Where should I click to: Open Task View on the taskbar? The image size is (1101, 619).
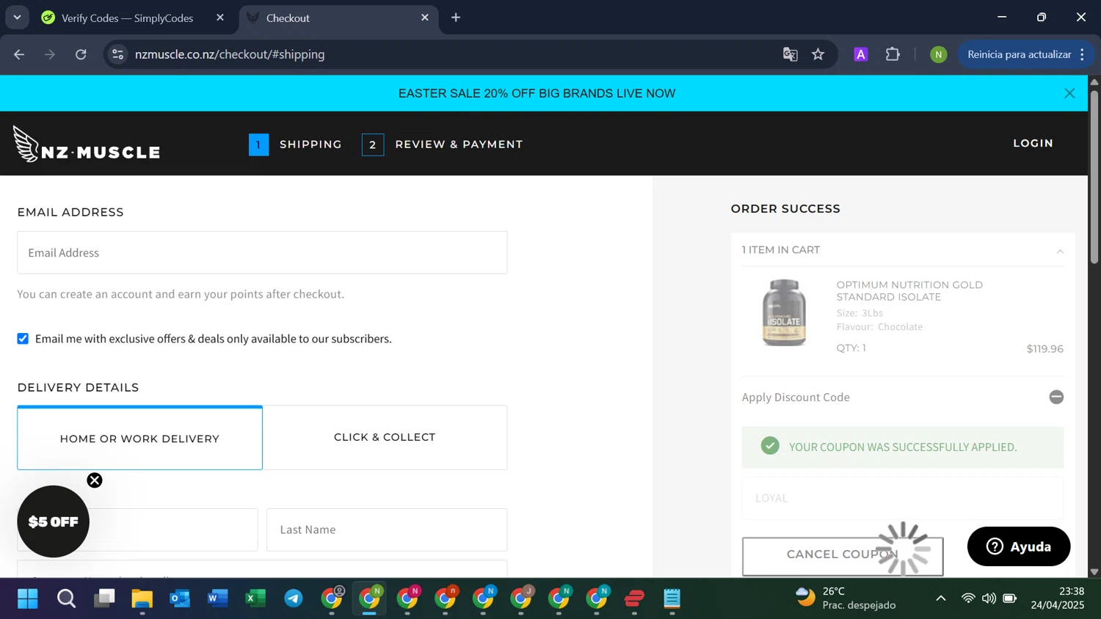[x=104, y=599]
